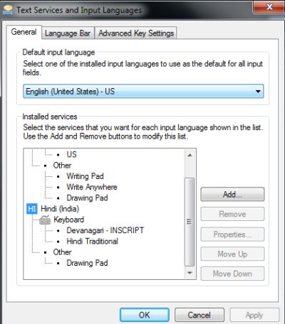
Task: Select Drawing Pad above Hindi (India)
Action: coord(87,198)
